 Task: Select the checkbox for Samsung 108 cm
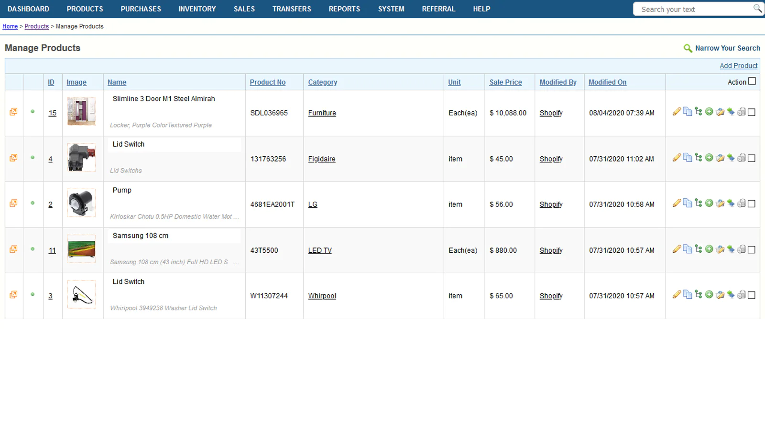pyautogui.click(x=752, y=250)
